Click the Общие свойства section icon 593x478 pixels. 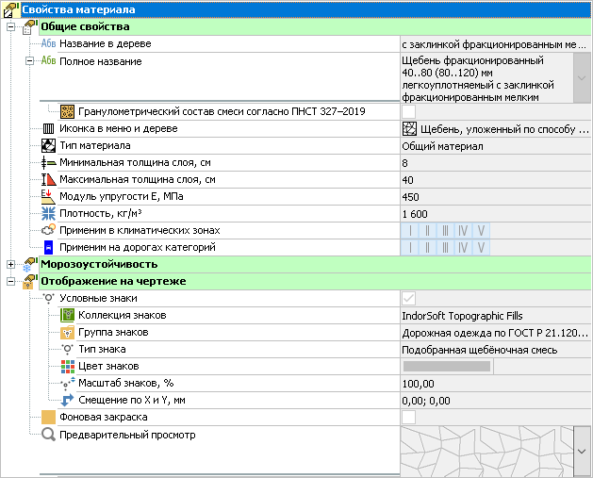pyautogui.click(x=30, y=26)
